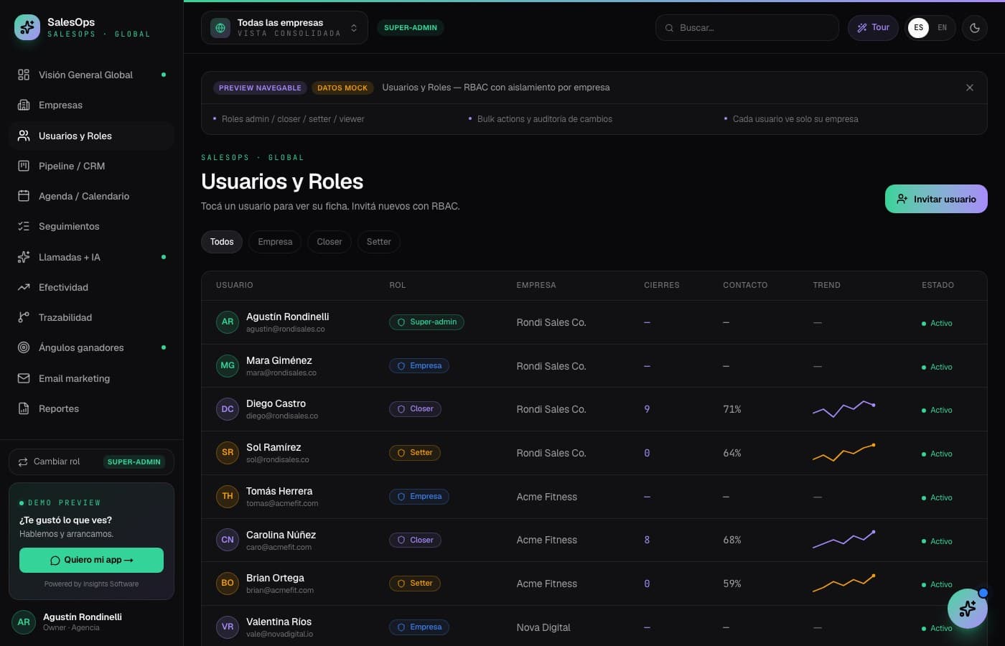Click the SalesOps sparkle logo icon

(27, 27)
